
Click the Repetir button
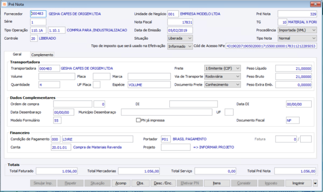coord(71,183)
